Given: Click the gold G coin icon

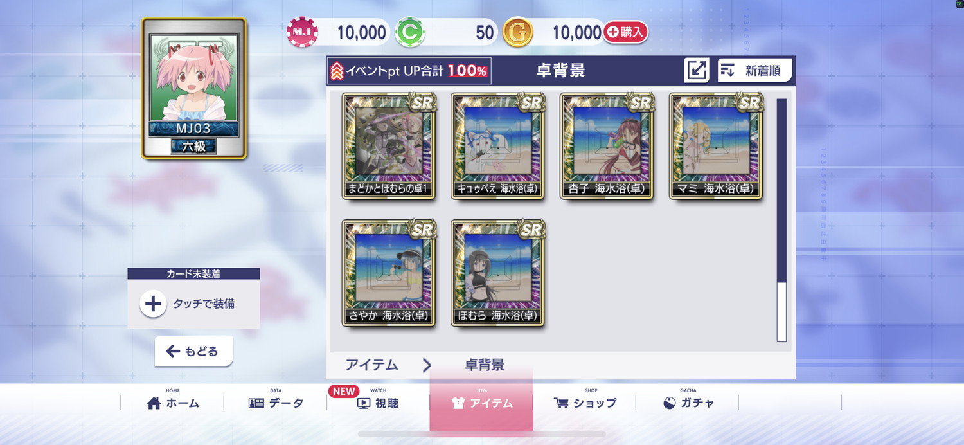Looking at the screenshot, I should click(x=518, y=32).
